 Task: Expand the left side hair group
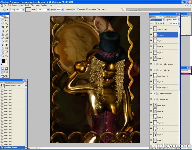click(x=154, y=99)
